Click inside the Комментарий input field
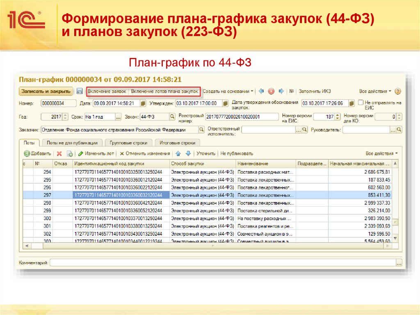This screenshot has height=315, width=420. pos(205,261)
